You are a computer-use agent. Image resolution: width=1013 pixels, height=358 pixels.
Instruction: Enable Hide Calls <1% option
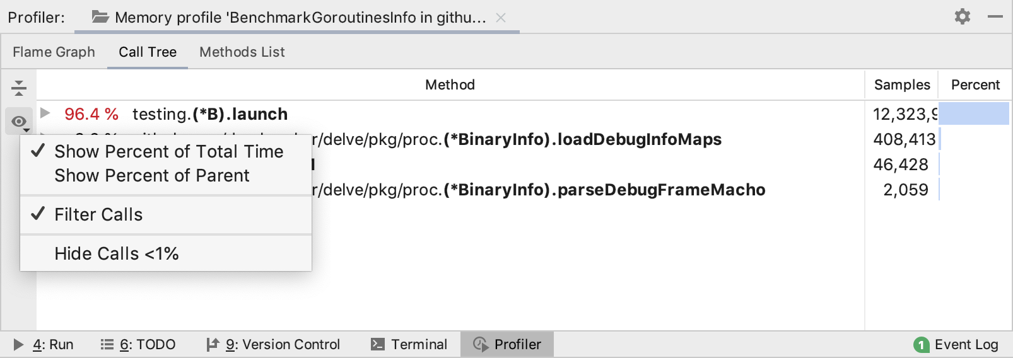click(116, 253)
